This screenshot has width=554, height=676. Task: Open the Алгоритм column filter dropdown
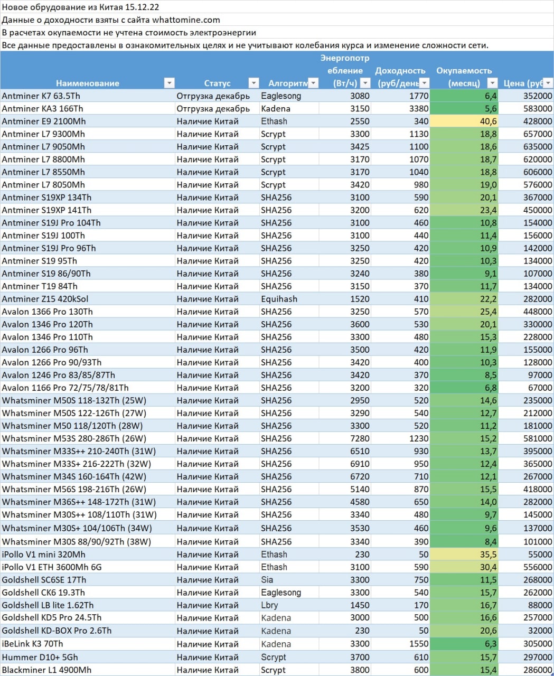coord(313,83)
